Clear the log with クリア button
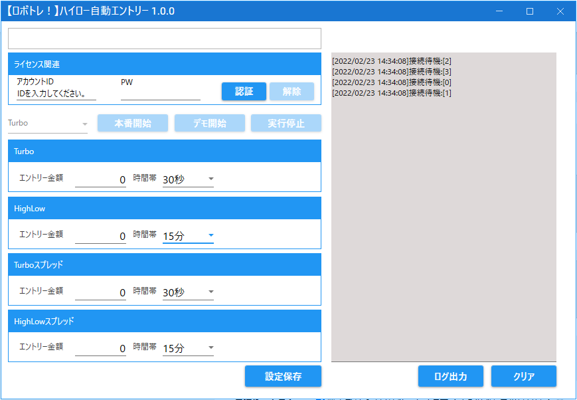Screen dimensions: 577x400 click(x=523, y=376)
